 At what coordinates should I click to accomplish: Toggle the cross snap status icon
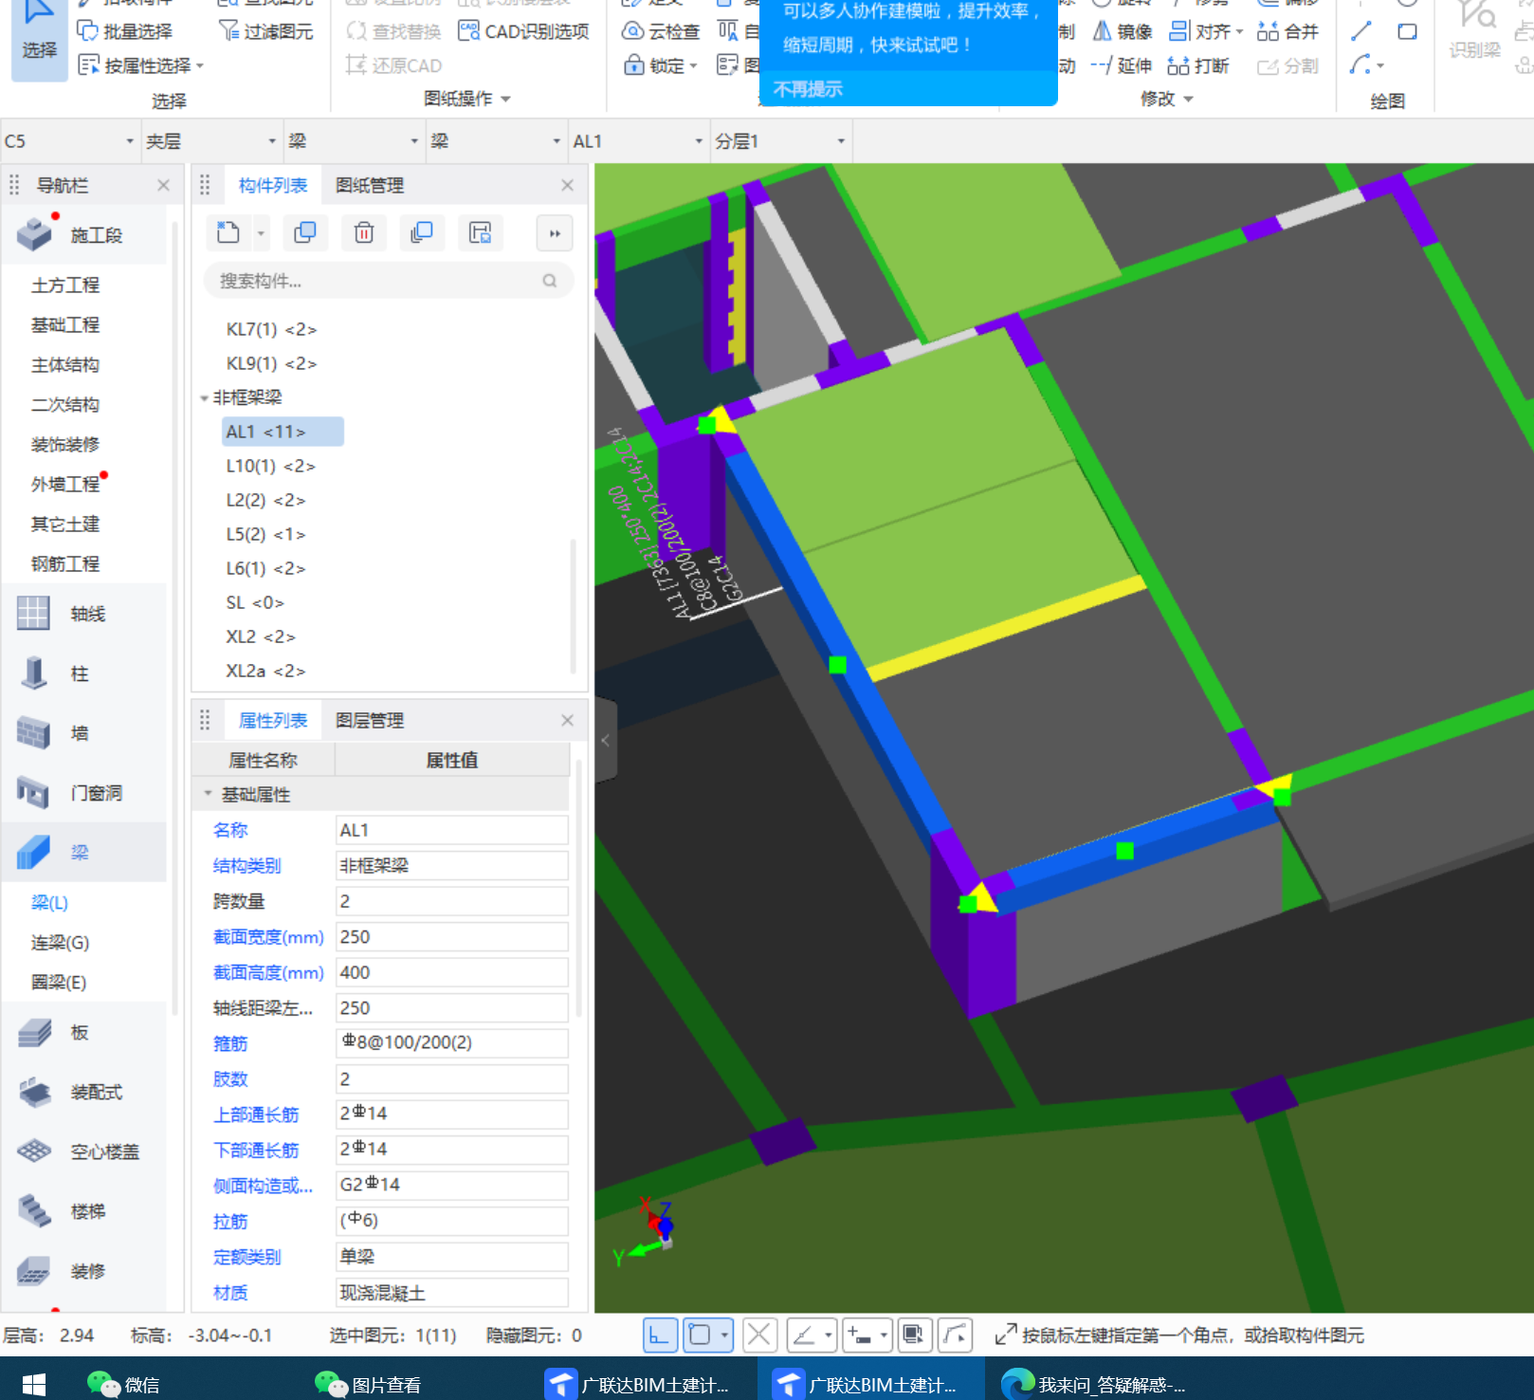[759, 1336]
